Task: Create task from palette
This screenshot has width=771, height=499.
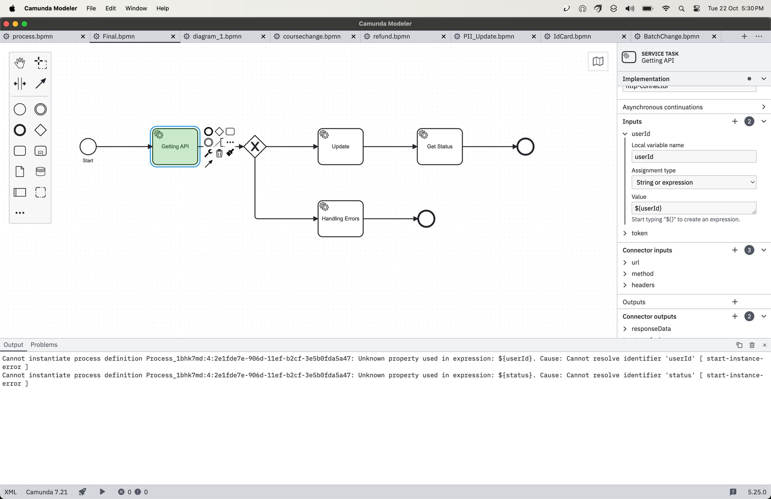Action: 20,151
